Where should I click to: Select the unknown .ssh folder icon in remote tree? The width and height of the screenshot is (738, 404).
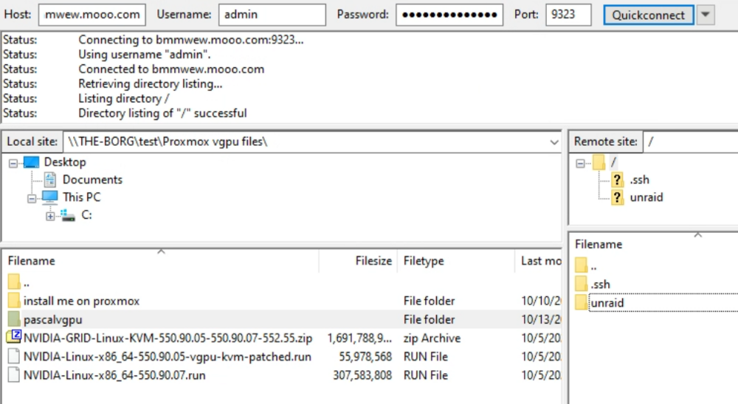tap(617, 180)
